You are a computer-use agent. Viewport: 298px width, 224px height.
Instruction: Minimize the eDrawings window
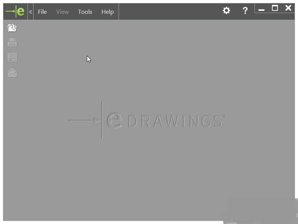(261, 9)
